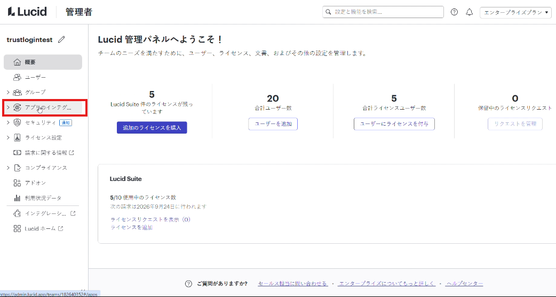
Task: Click the group icon beside グループ
Action: pyautogui.click(x=17, y=92)
